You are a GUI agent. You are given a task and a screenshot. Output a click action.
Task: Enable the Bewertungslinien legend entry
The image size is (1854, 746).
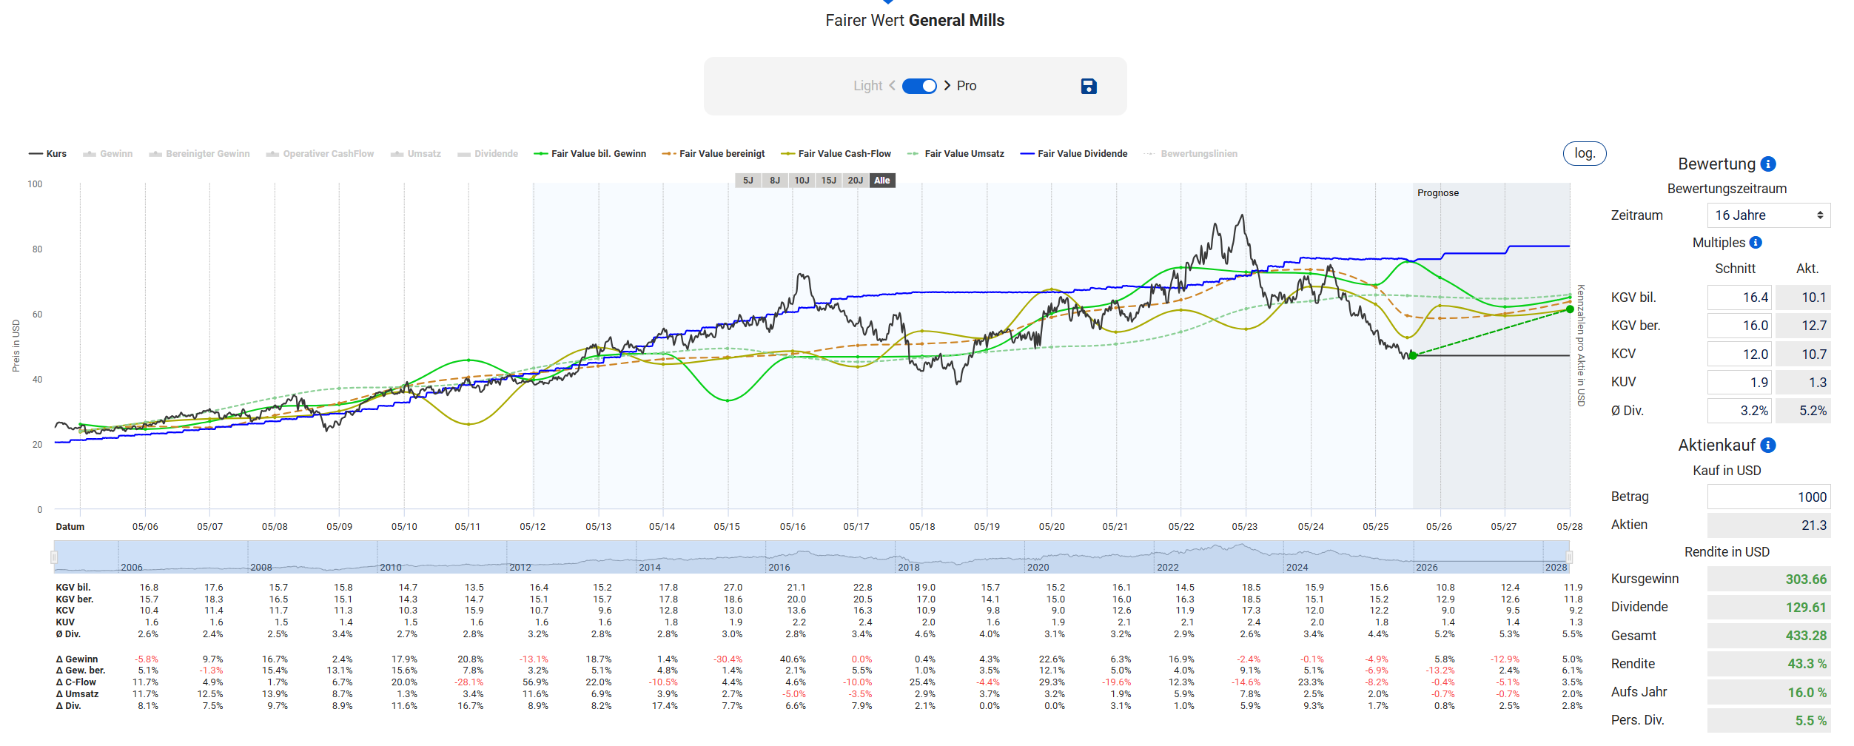click(1191, 154)
